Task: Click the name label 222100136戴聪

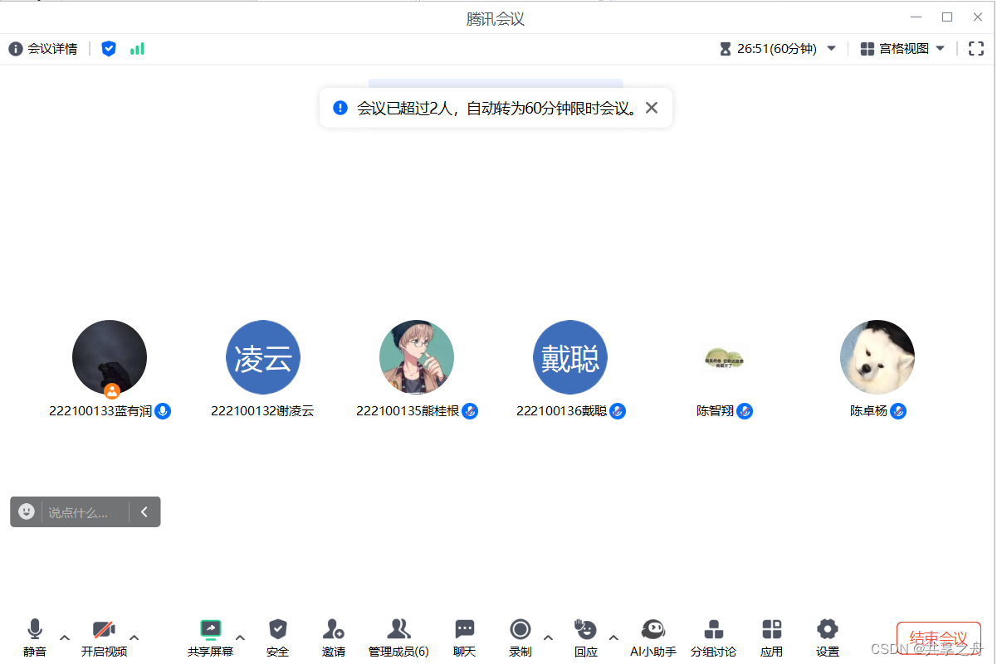Action: [x=561, y=411]
